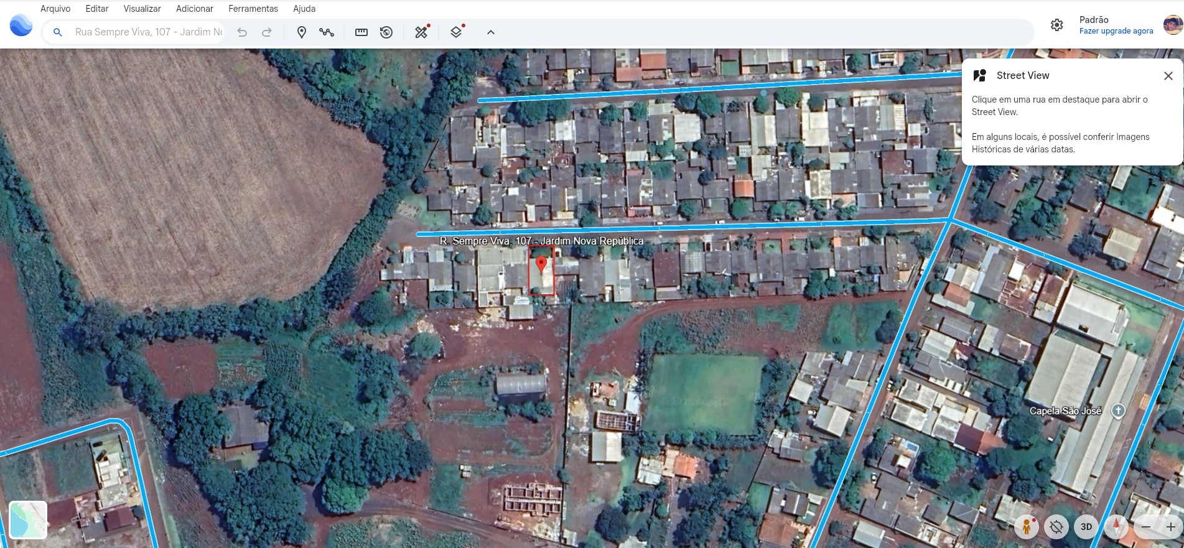Click the search magnifier icon
The image size is (1184, 548).
click(x=57, y=32)
